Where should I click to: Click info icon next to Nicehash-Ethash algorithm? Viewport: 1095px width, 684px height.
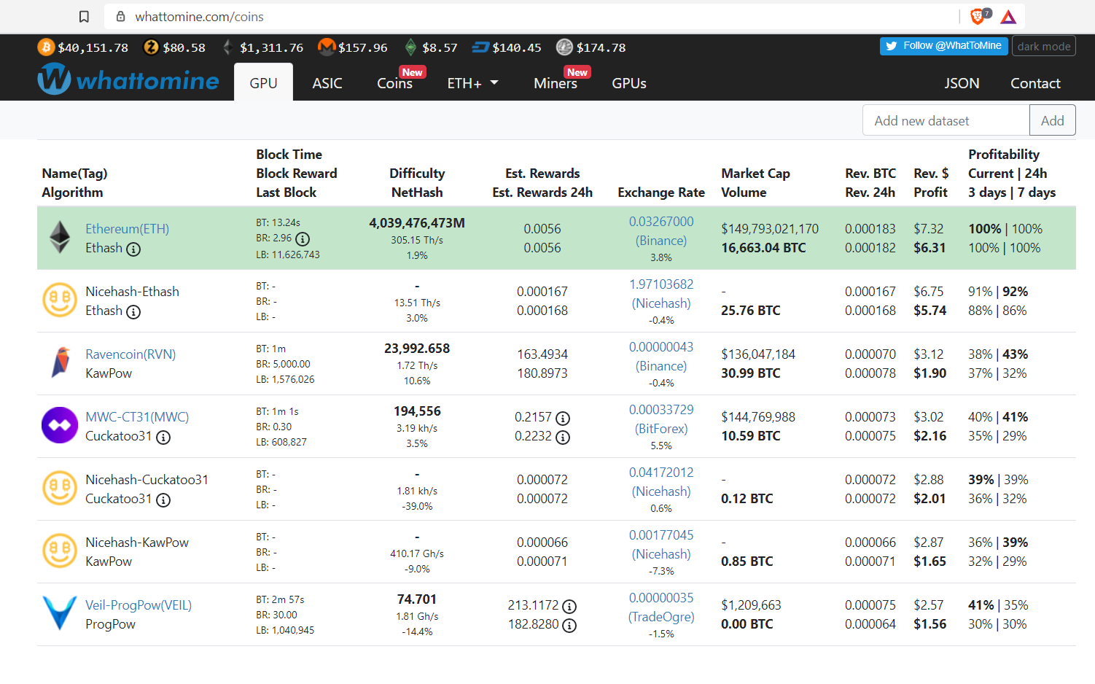(133, 312)
